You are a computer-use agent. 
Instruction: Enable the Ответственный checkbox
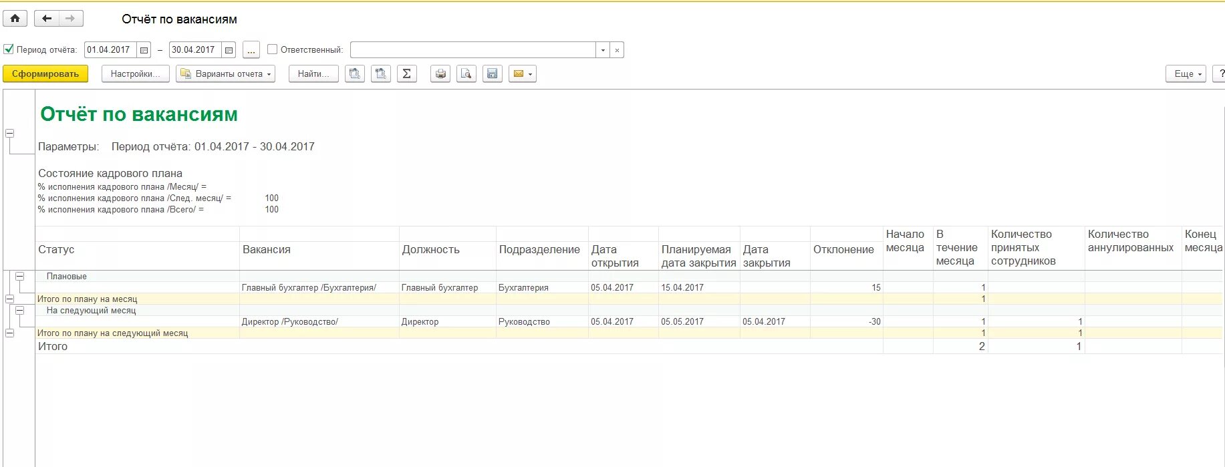click(x=272, y=49)
